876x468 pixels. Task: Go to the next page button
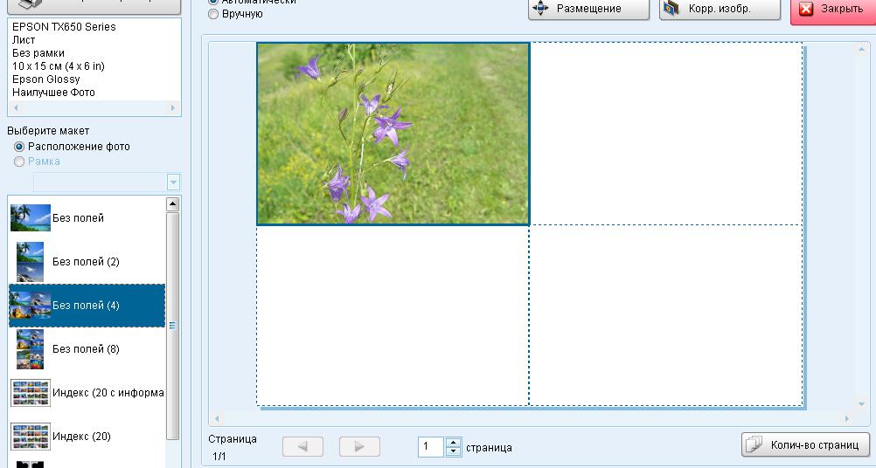360,446
